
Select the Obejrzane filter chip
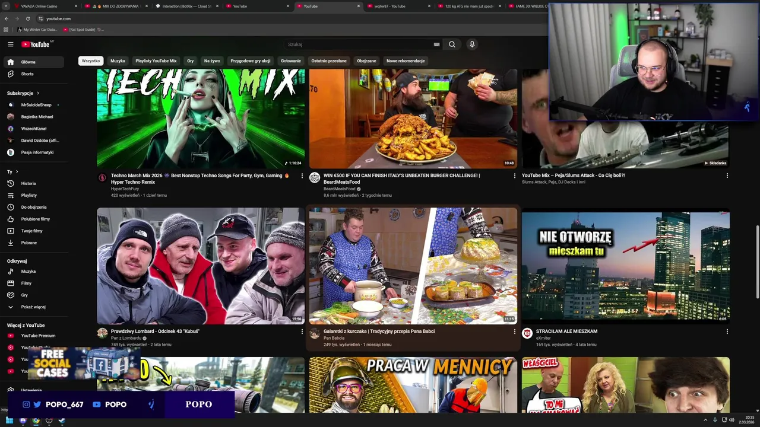coord(366,60)
